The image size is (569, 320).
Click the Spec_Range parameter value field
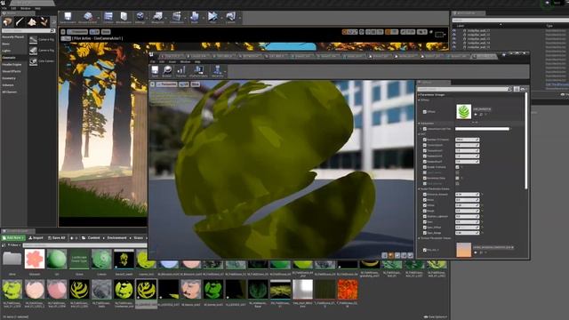pos(468,233)
